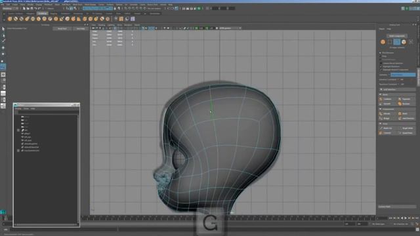Image resolution: width=420 pixels, height=236 pixels.
Task: Switch to the Polygons shelf tab
Action: tap(30, 13)
